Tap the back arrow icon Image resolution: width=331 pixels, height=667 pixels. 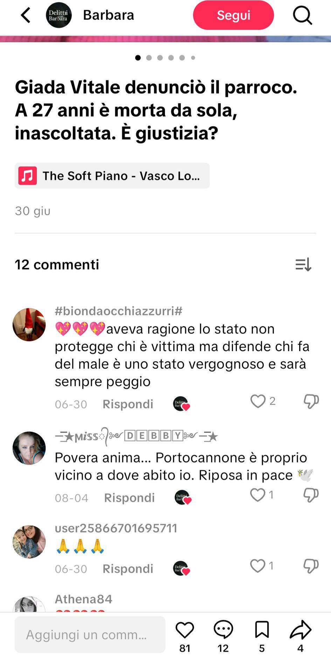(x=26, y=15)
